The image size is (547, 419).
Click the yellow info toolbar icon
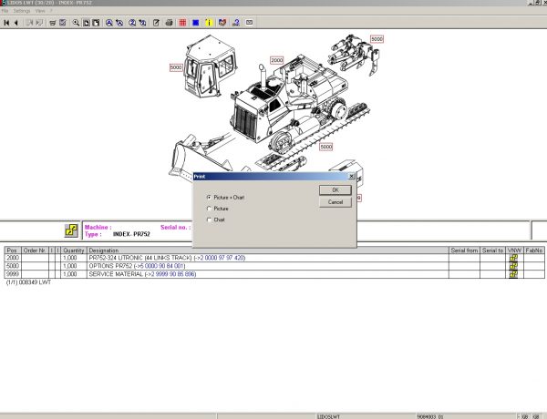click(x=210, y=21)
